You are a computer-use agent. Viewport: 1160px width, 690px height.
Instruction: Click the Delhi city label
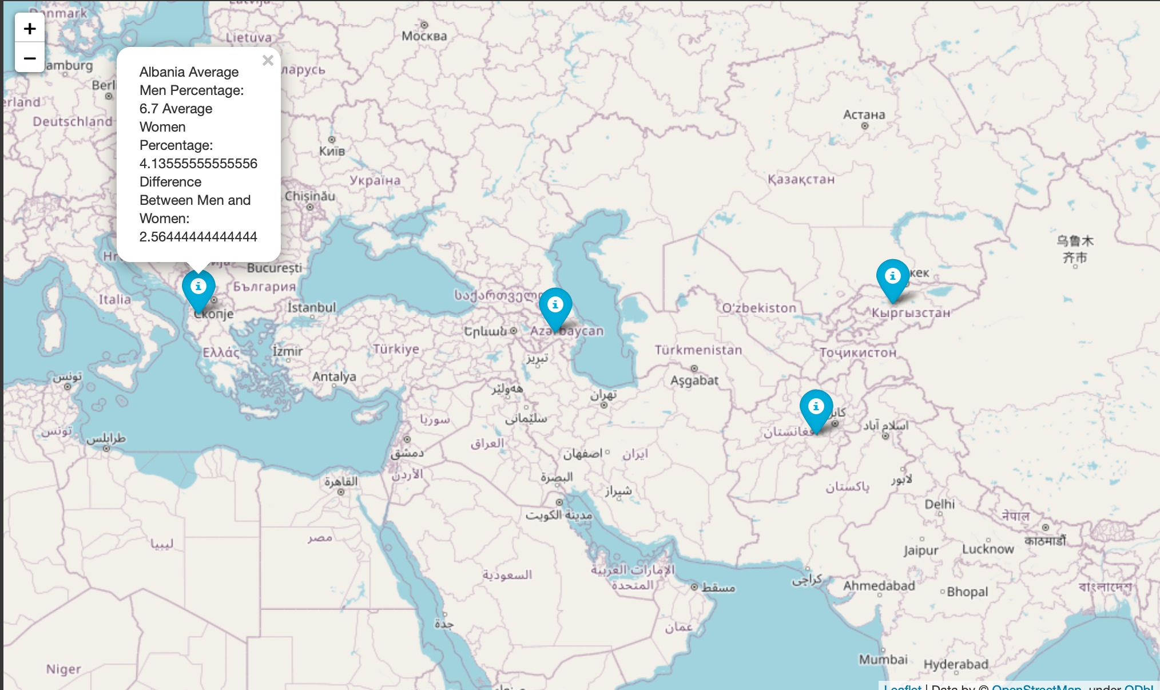point(939,504)
